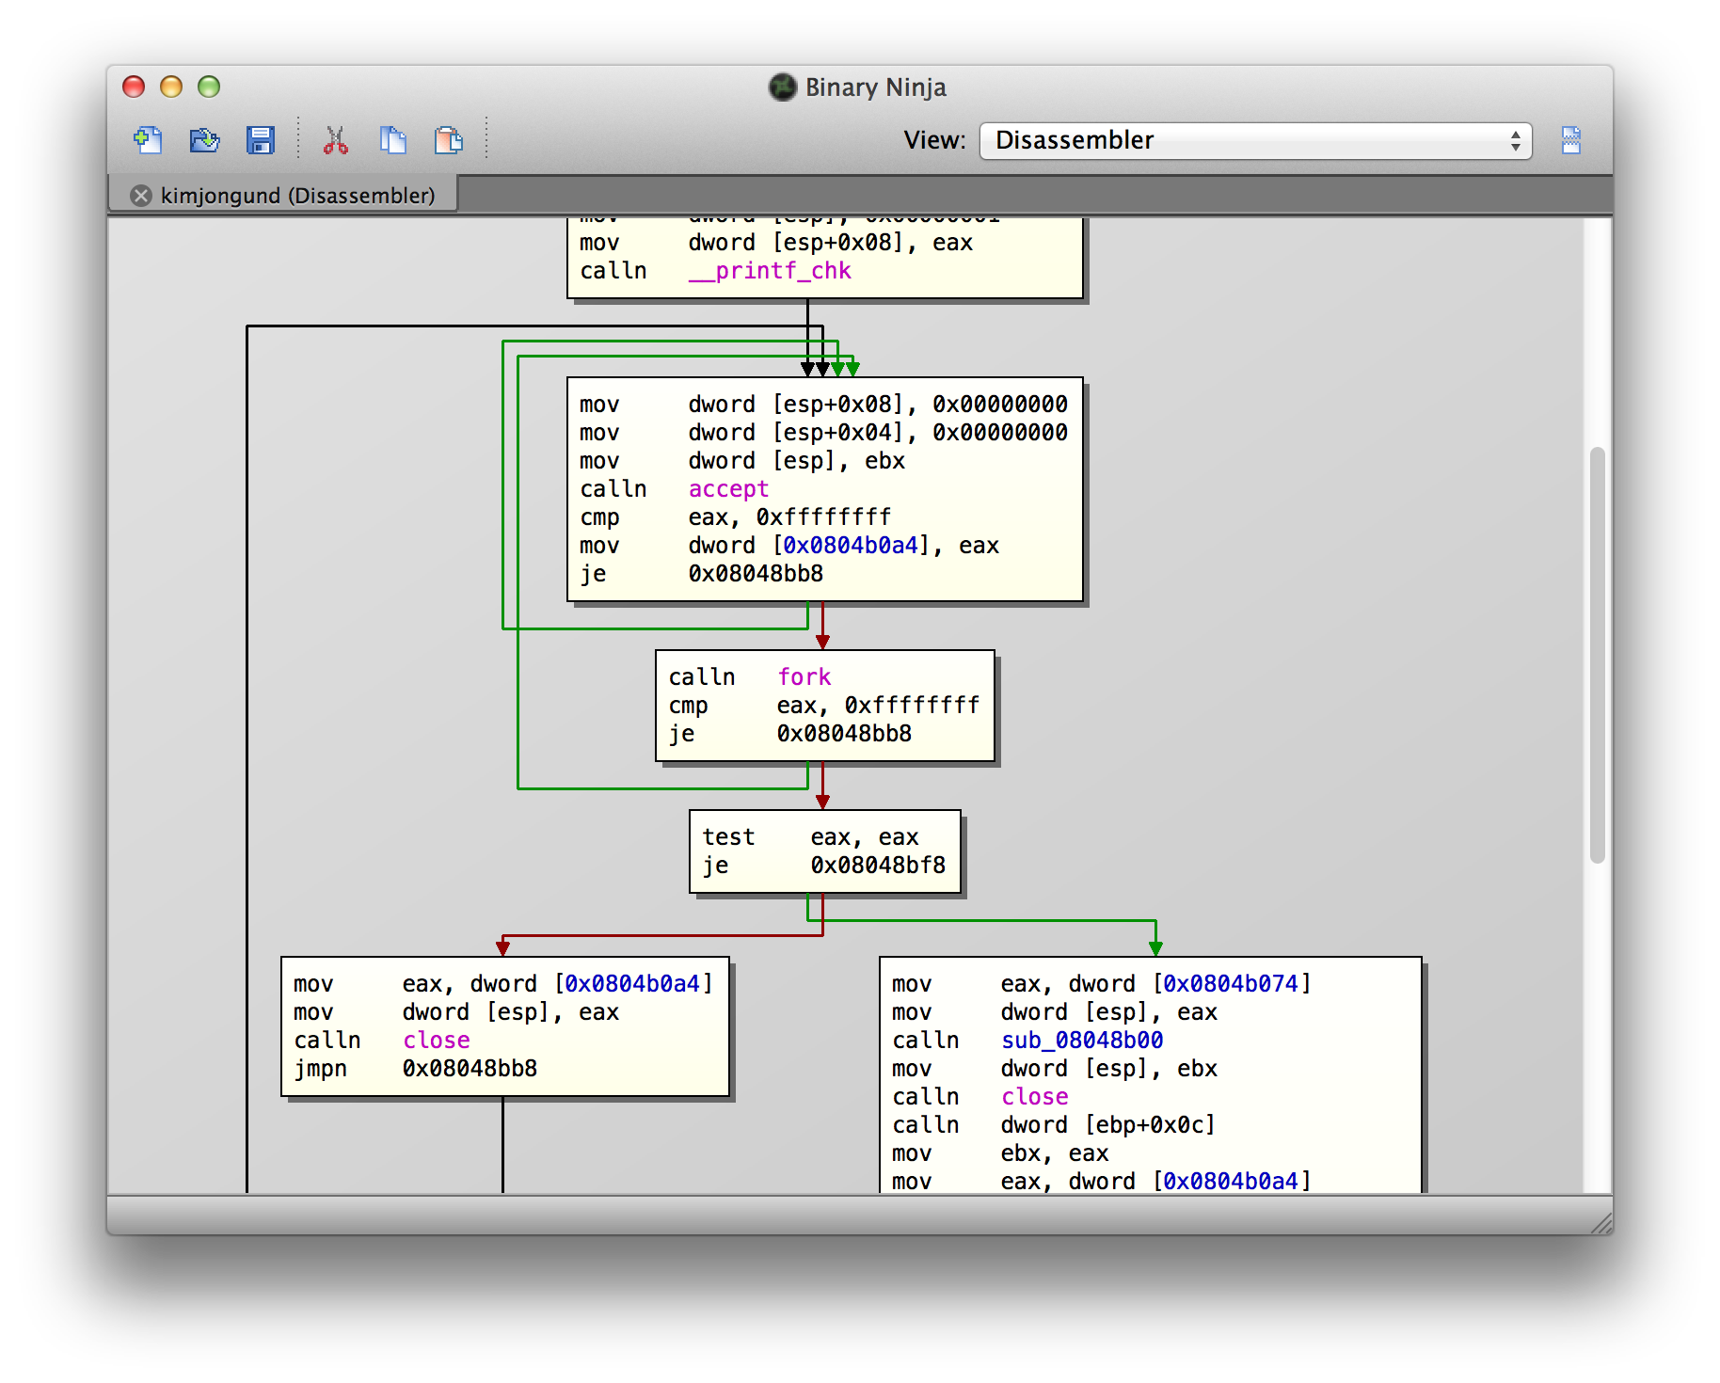This screenshot has width=1720, height=1383.
Task: Click the yellow minimize button
Action: (x=171, y=87)
